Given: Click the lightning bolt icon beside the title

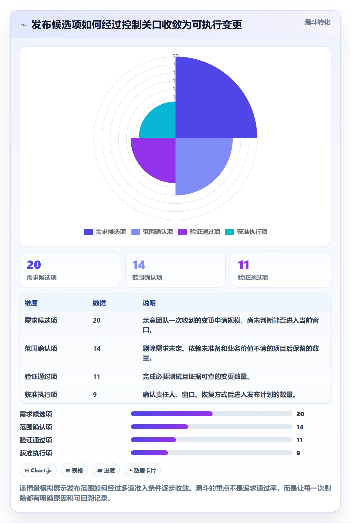Looking at the screenshot, I should click(x=24, y=25).
